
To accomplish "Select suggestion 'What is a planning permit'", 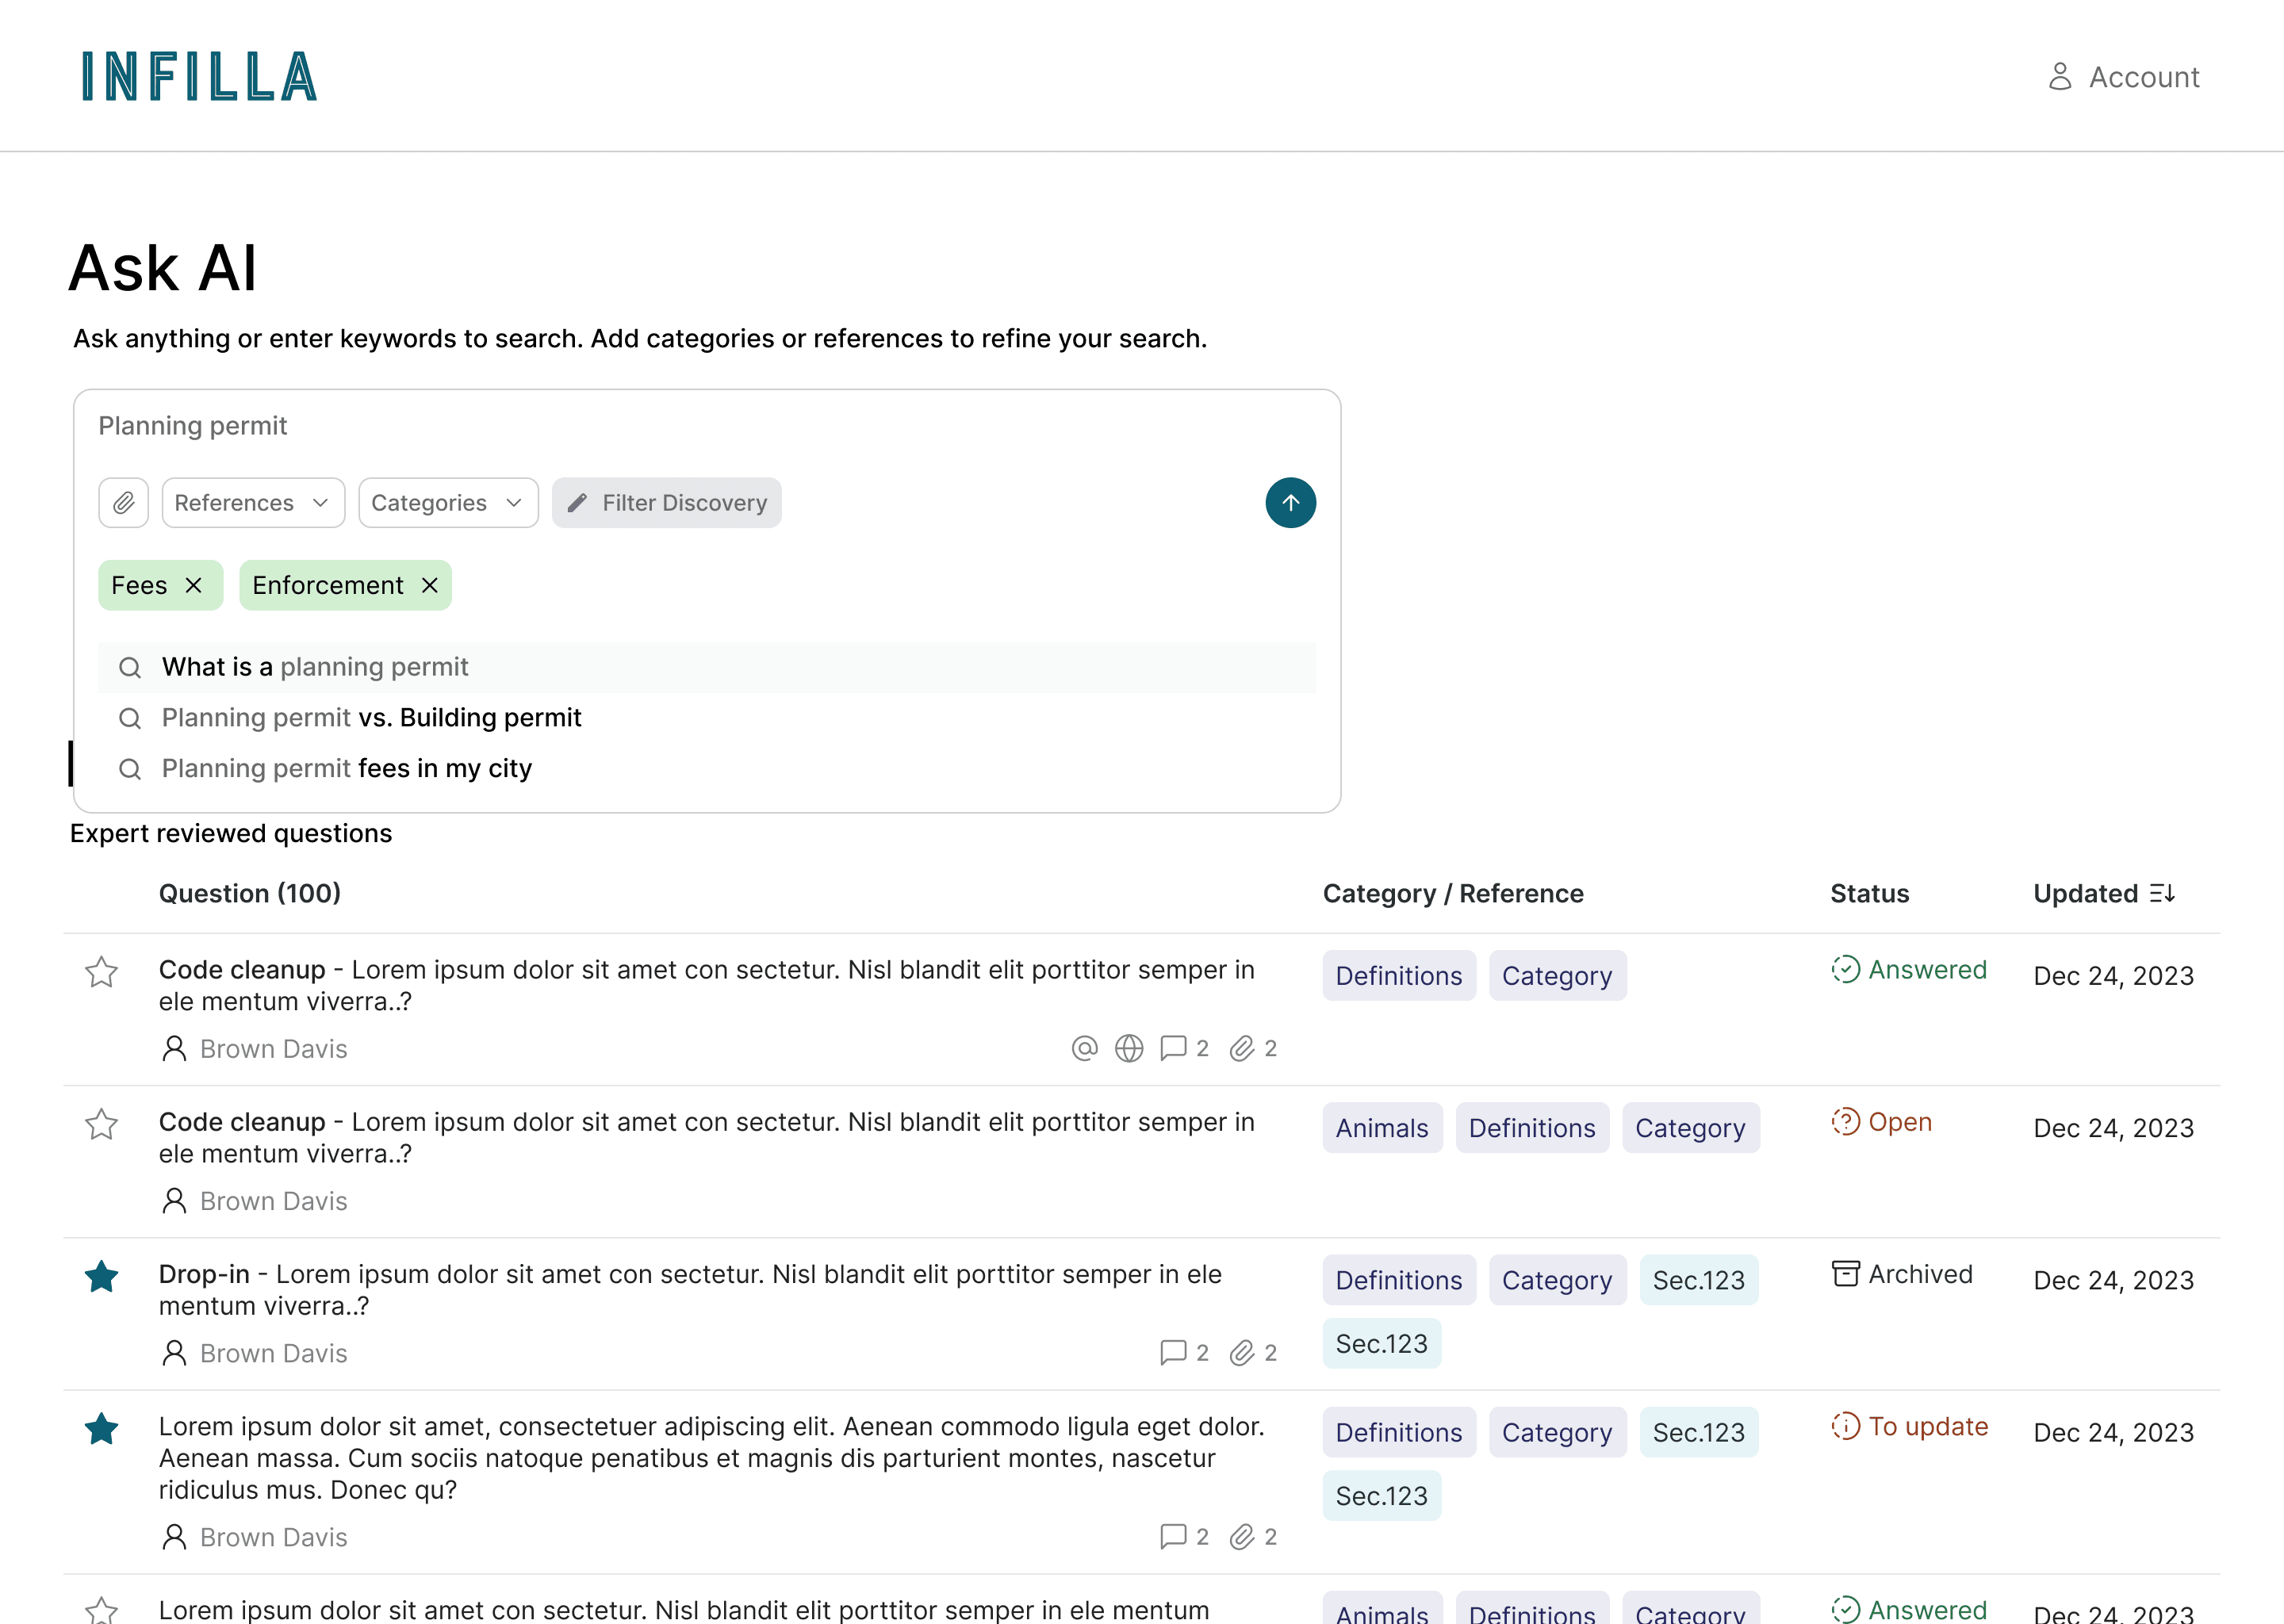I will (315, 667).
